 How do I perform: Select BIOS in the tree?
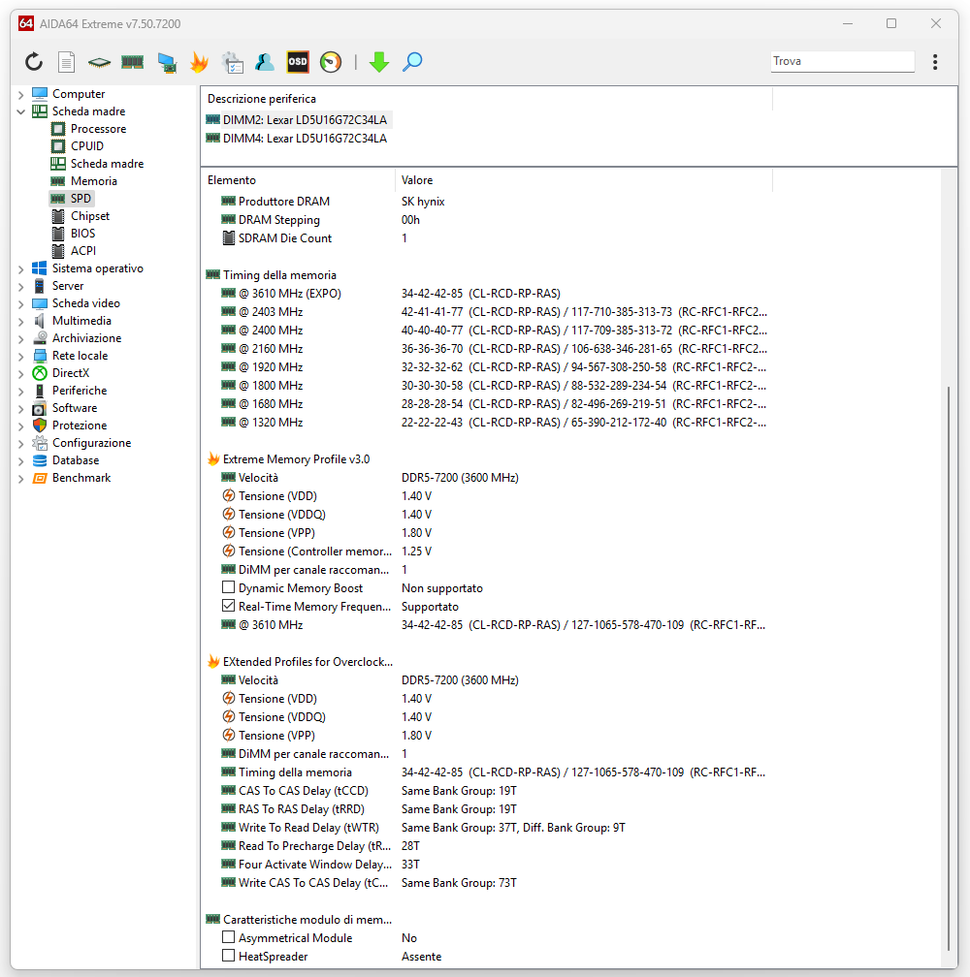point(82,233)
